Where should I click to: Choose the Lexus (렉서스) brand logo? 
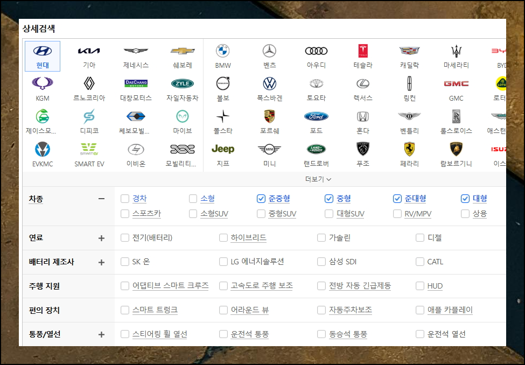tap(363, 83)
